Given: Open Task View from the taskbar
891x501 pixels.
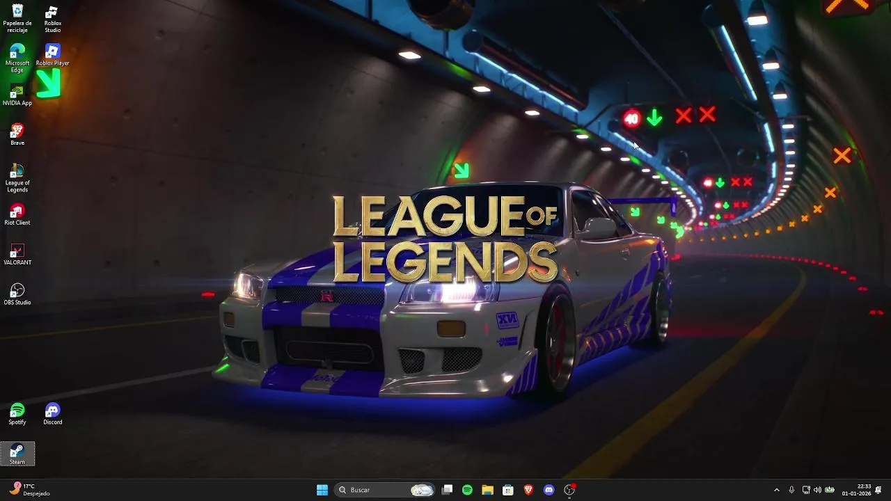Looking at the screenshot, I should coord(448,490).
